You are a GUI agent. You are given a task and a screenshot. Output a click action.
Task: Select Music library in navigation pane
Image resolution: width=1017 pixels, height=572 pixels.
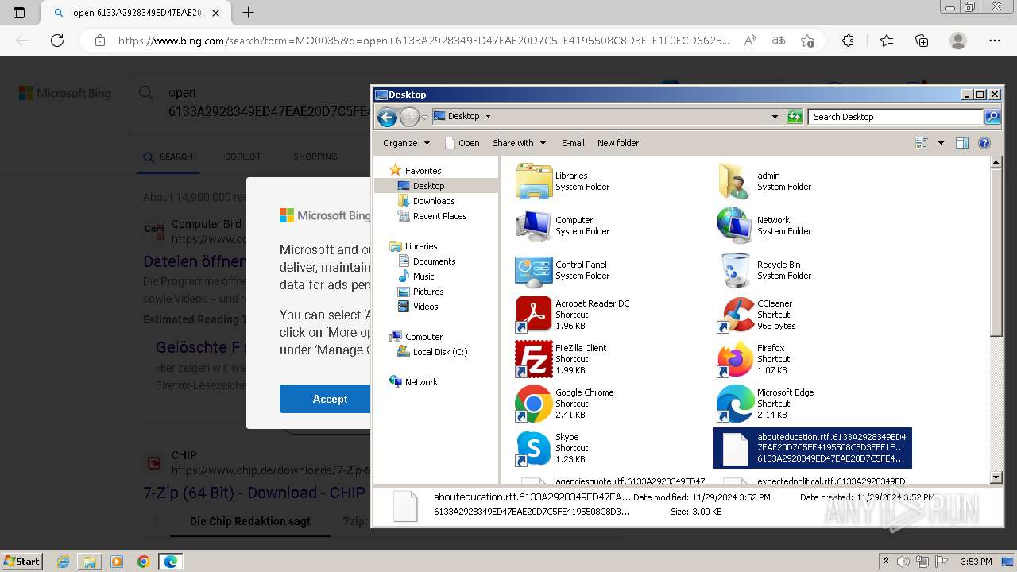(x=423, y=276)
